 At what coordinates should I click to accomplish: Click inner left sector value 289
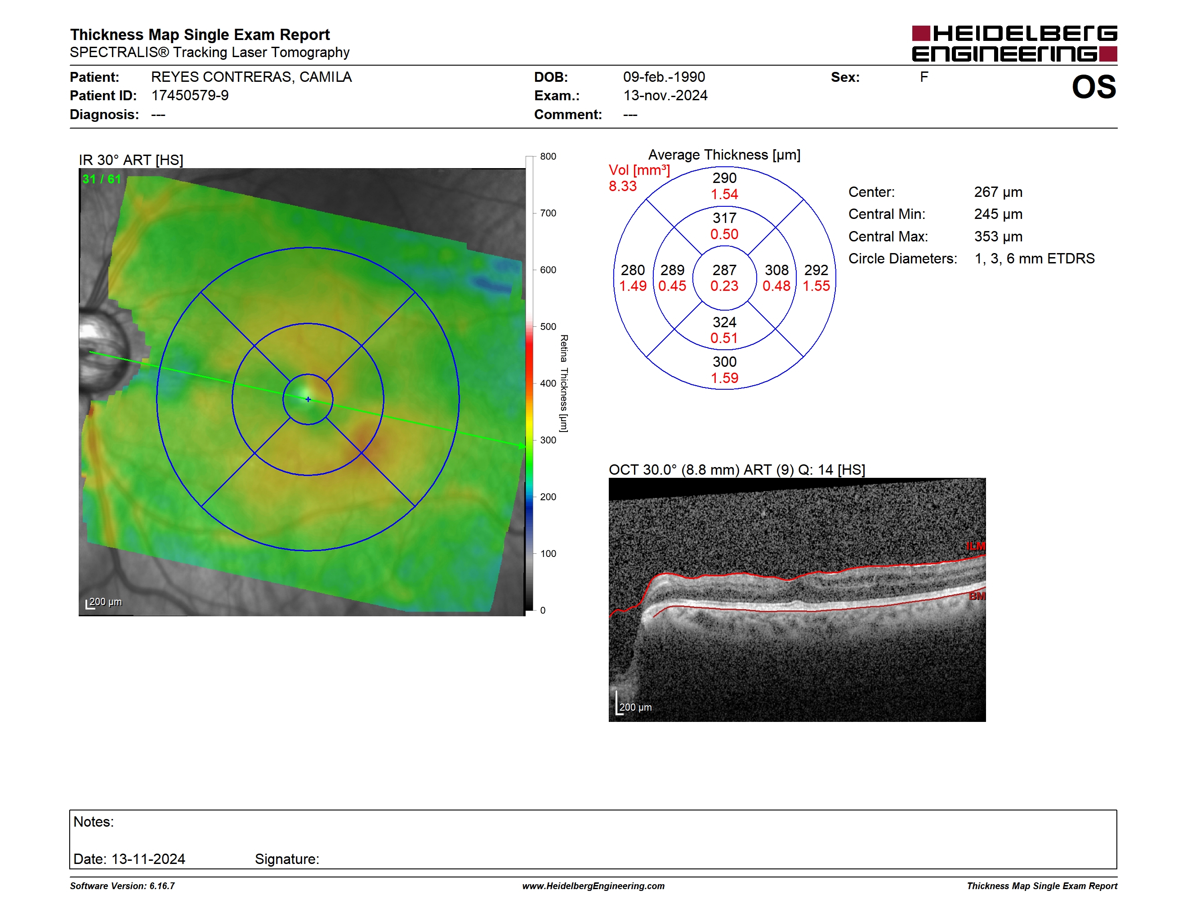pos(672,270)
